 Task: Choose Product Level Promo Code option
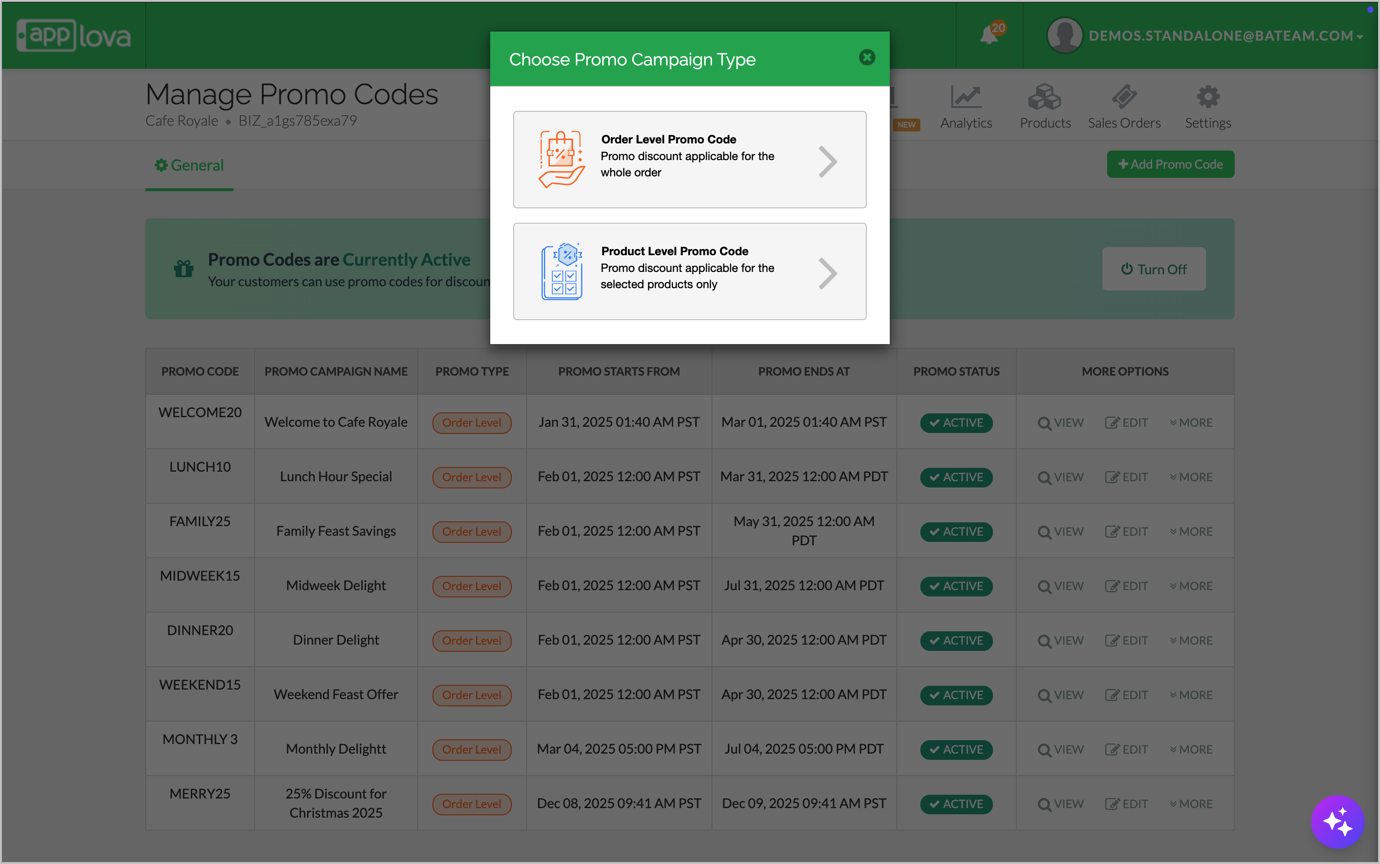(689, 271)
